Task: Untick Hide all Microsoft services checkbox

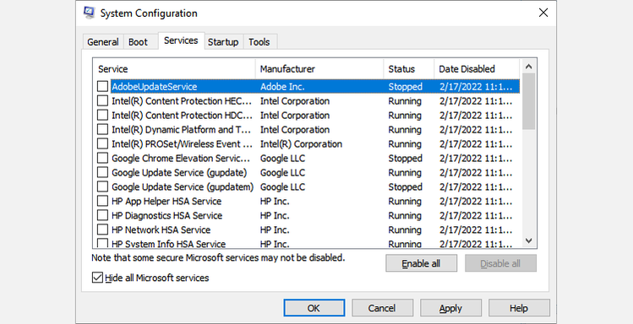Action: 97,278
